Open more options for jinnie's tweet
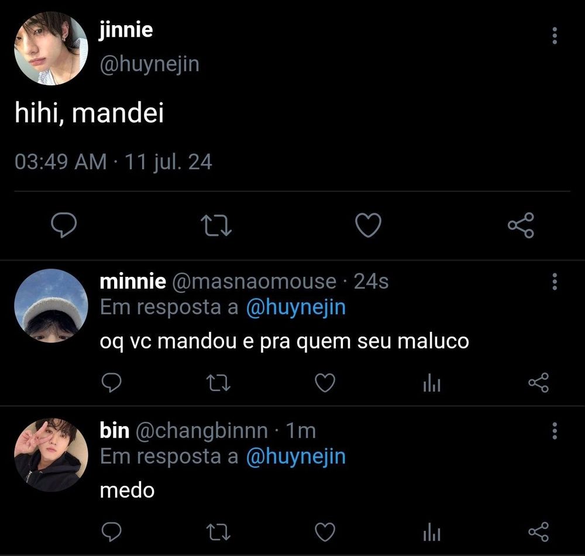The width and height of the screenshot is (585, 556). click(555, 36)
